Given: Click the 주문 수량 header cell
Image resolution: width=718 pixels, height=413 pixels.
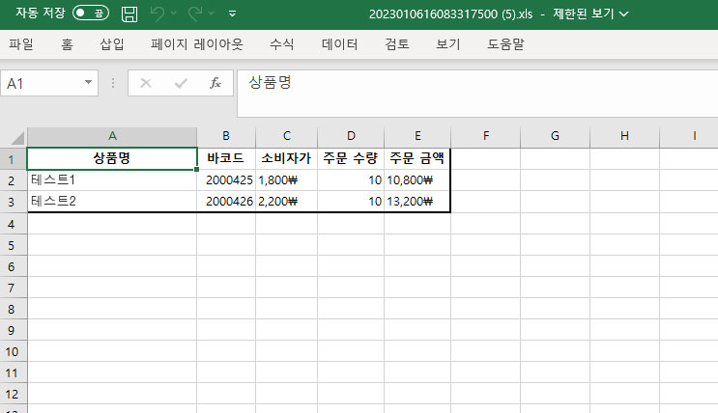Looking at the screenshot, I should pyautogui.click(x=351, y=158).
